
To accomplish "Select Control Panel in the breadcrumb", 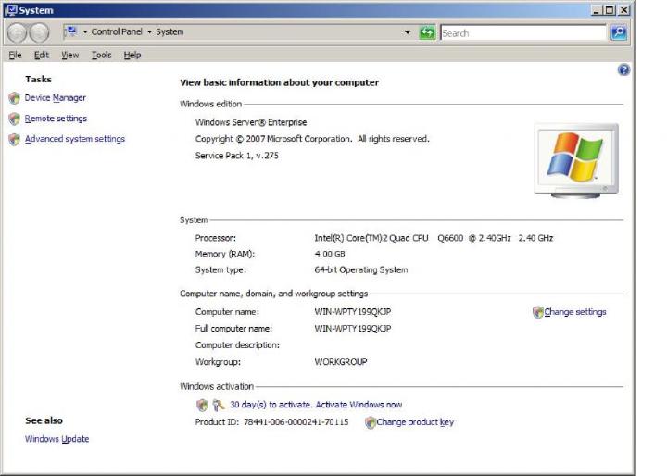I will [x=117, y=31].
